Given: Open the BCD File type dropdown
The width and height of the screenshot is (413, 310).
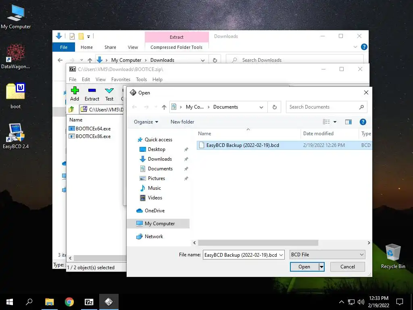Looking at the screenshot, I should click(327, 255).
